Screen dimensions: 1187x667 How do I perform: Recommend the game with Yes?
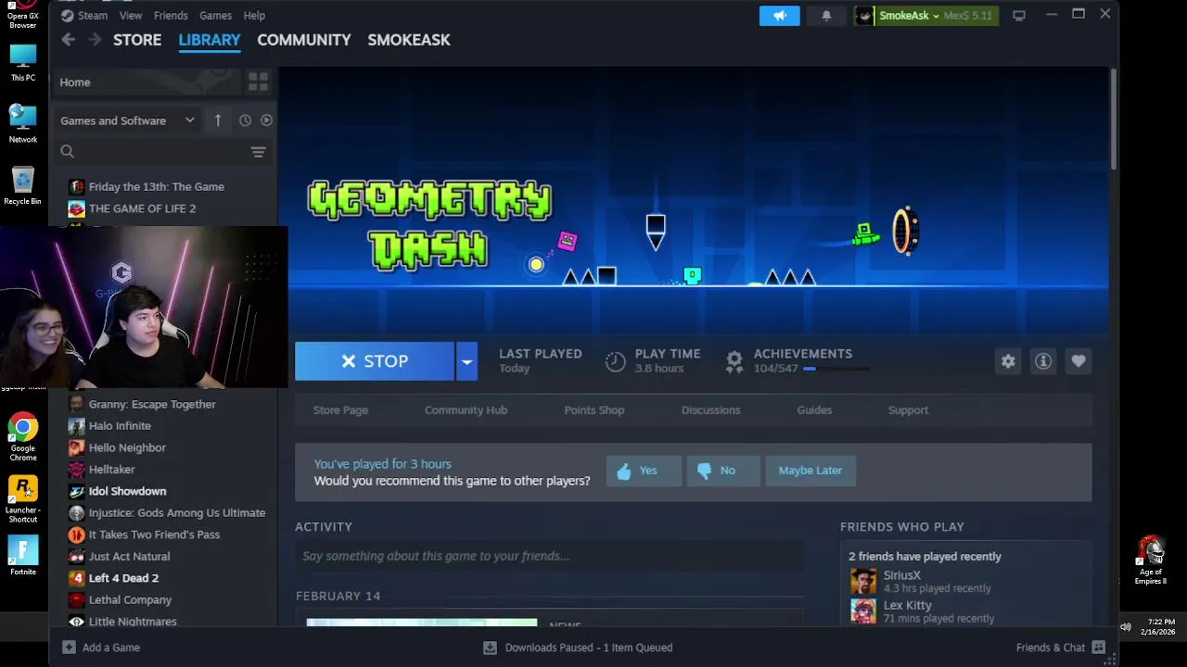(644, 471)
